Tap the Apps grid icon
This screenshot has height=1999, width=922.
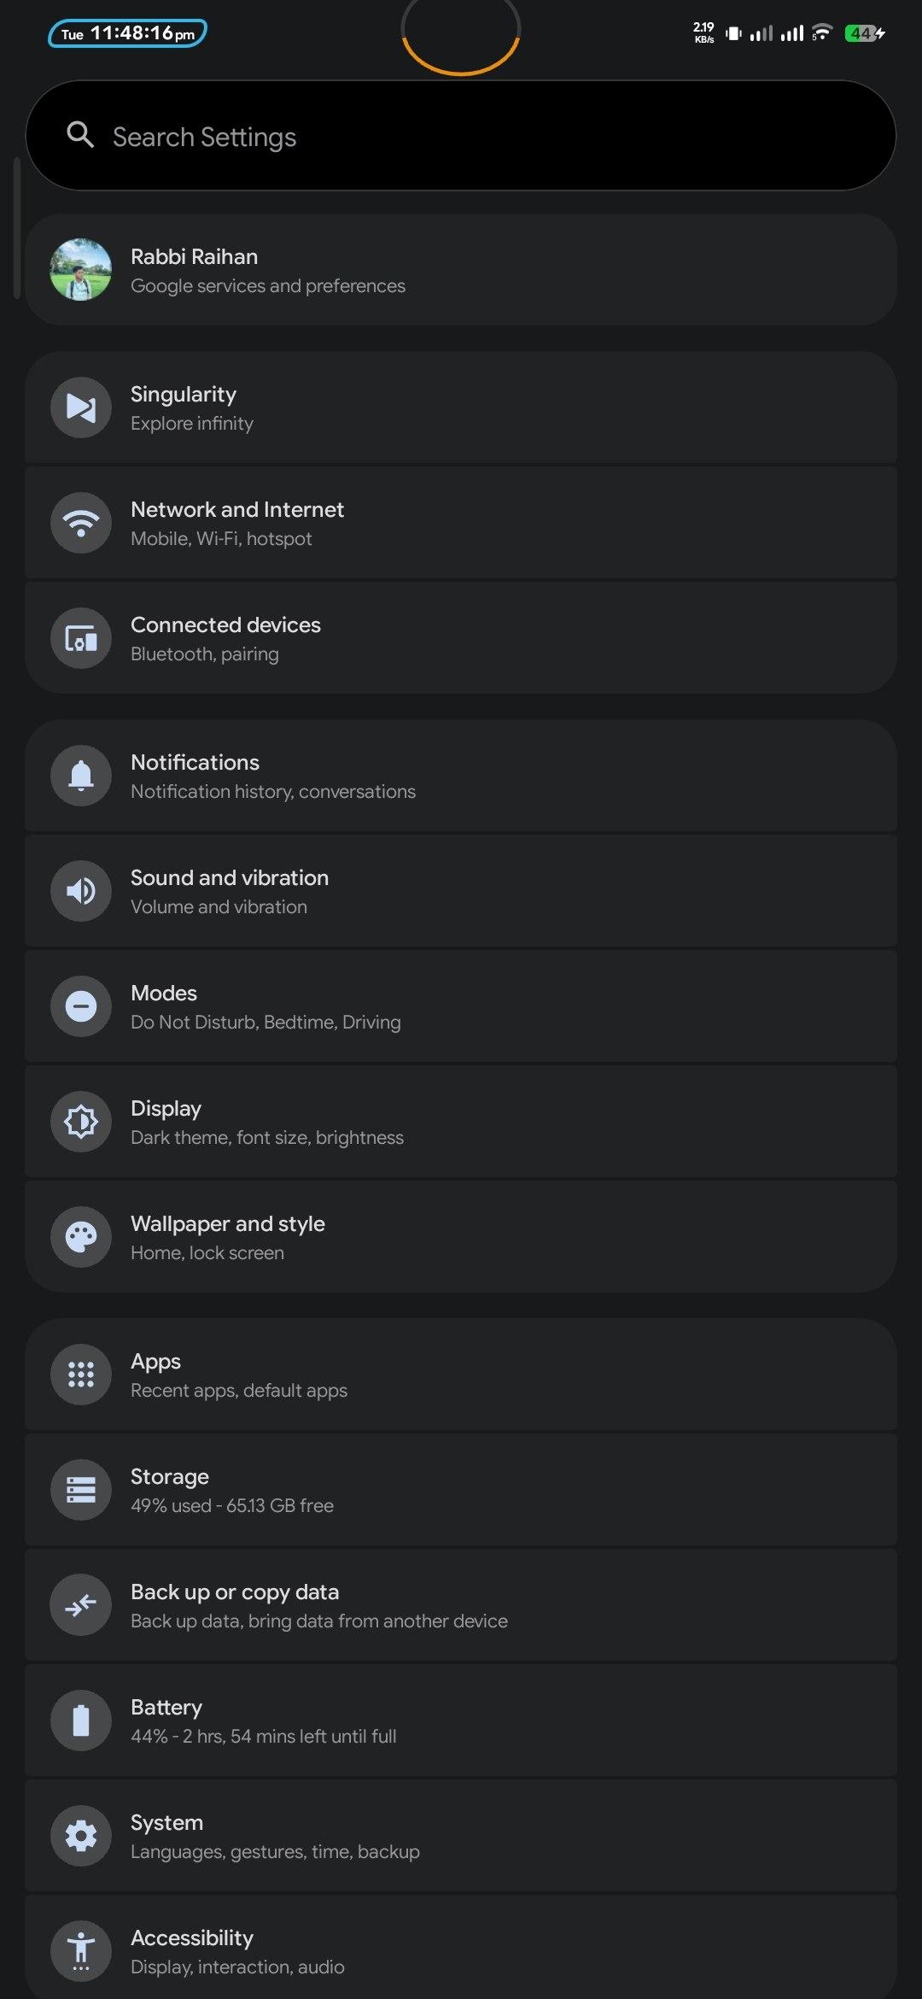click(x=81, y=1375)
